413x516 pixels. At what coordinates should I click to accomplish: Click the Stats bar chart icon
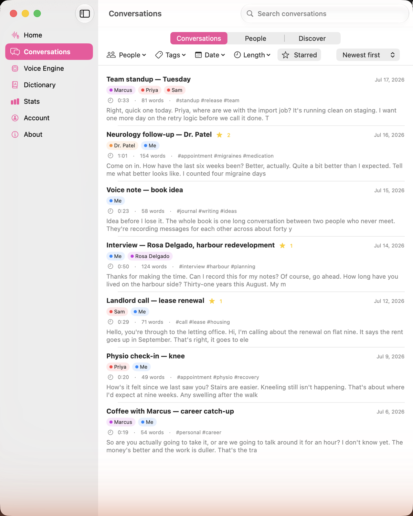[15, 101]
